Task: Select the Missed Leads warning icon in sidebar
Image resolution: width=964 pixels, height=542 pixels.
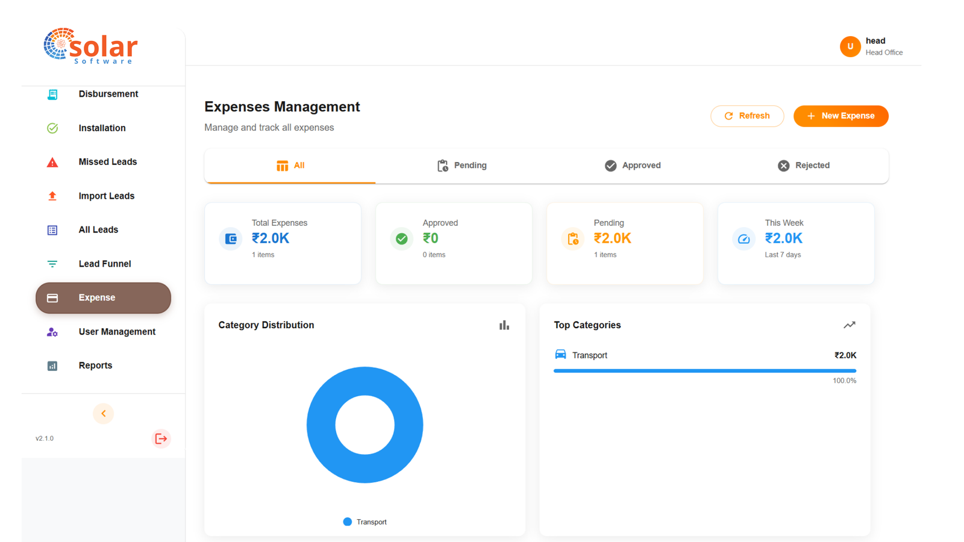Action: click(x=52, y=161)
